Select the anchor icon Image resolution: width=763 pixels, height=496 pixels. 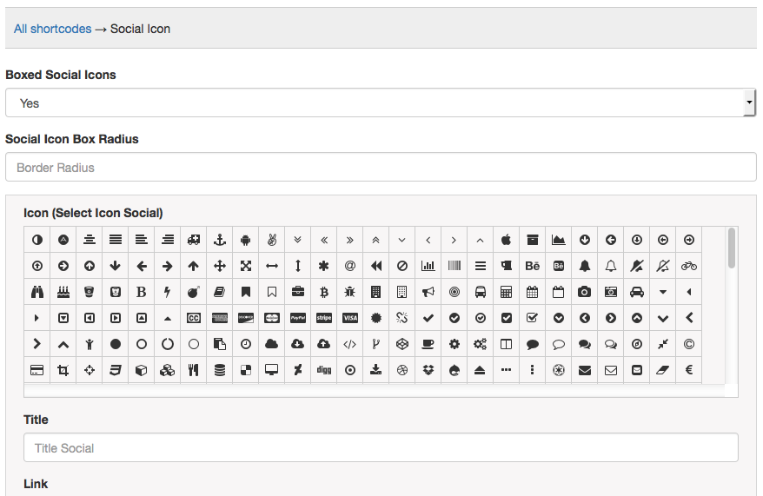coord(220,240)
